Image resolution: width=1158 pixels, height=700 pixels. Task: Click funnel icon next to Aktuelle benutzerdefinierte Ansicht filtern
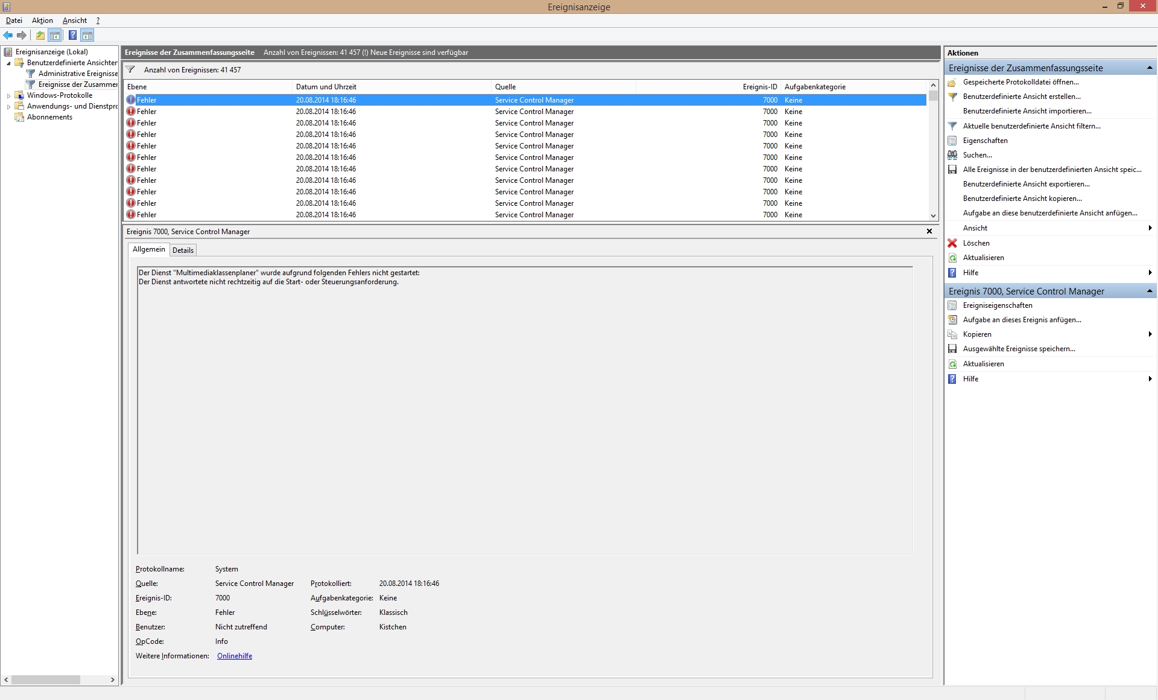click(952, 126)
